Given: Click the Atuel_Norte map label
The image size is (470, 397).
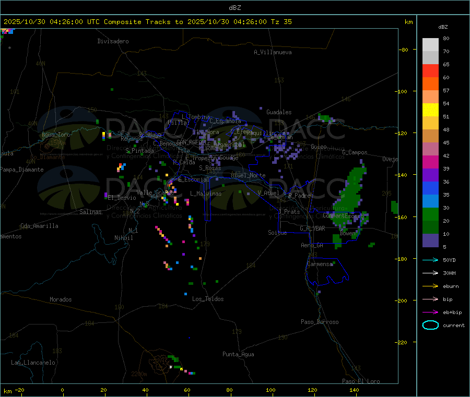Looking at the screenshot, I should point(248,175).
